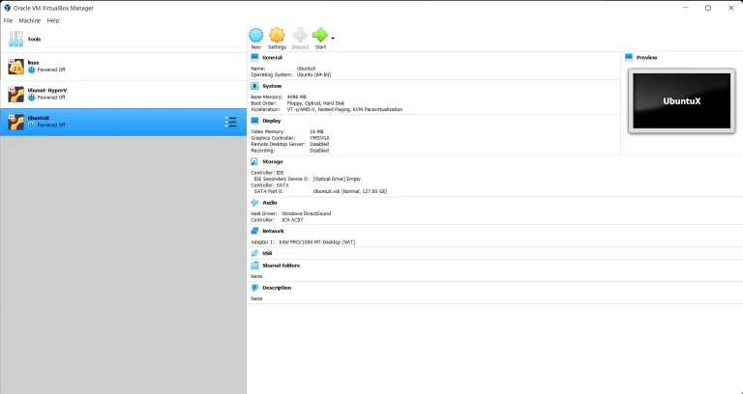743x394 pixels.
Task: Click the UbuntuX preview thumbnail
Action: [x=681, y=100]
